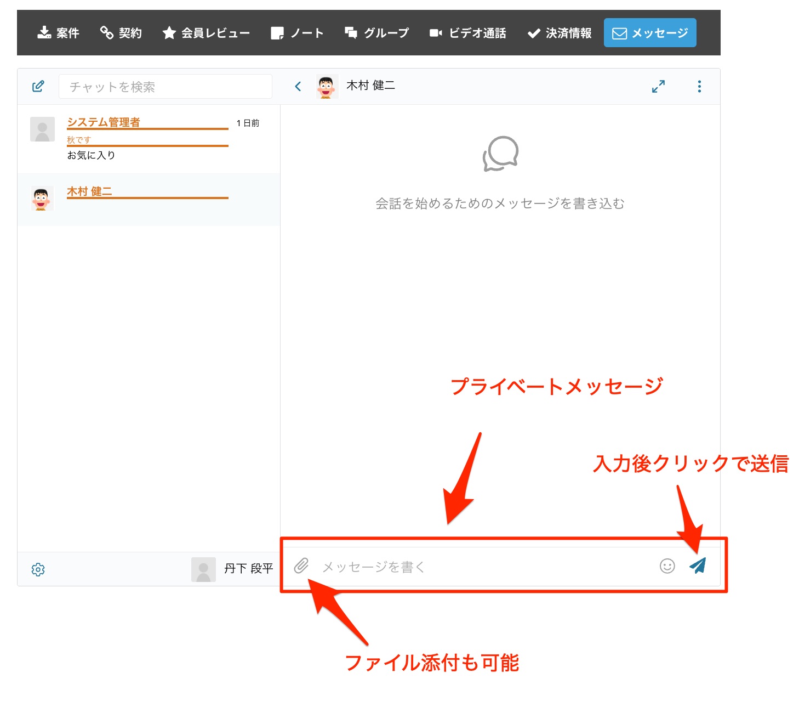The image size is (799, 701).
Task: Open ビデオ通話 from the navigation bar
Action: [467, 33]
